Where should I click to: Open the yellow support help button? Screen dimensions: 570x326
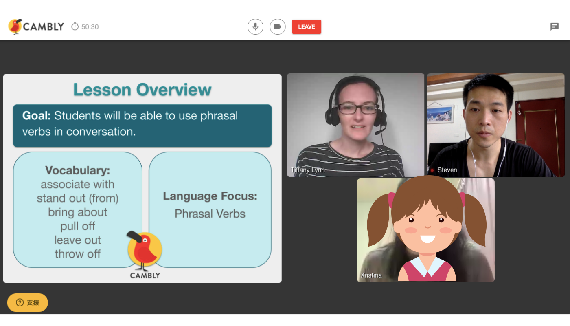pos(28,302)
